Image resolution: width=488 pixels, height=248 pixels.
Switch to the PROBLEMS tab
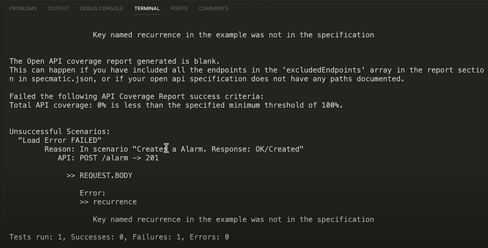tap(23, 9)
